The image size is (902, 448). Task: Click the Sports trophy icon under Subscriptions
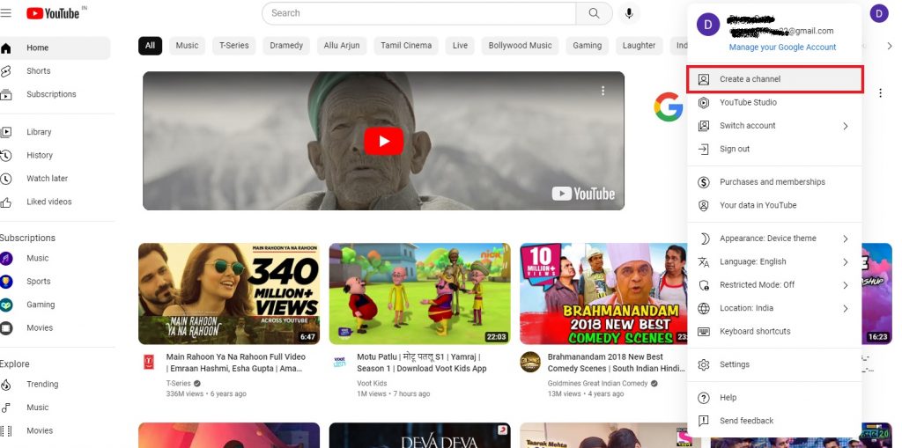(6, 282)
